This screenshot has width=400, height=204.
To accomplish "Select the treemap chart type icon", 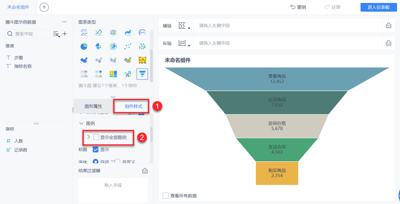I will point(113,74).
